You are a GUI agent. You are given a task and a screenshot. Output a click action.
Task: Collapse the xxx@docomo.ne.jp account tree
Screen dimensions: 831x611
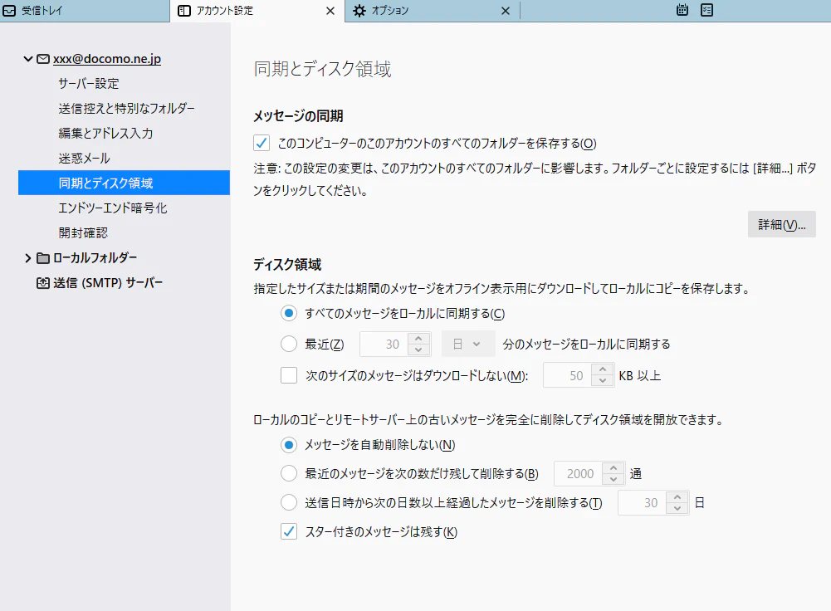(x=28, y=59)
